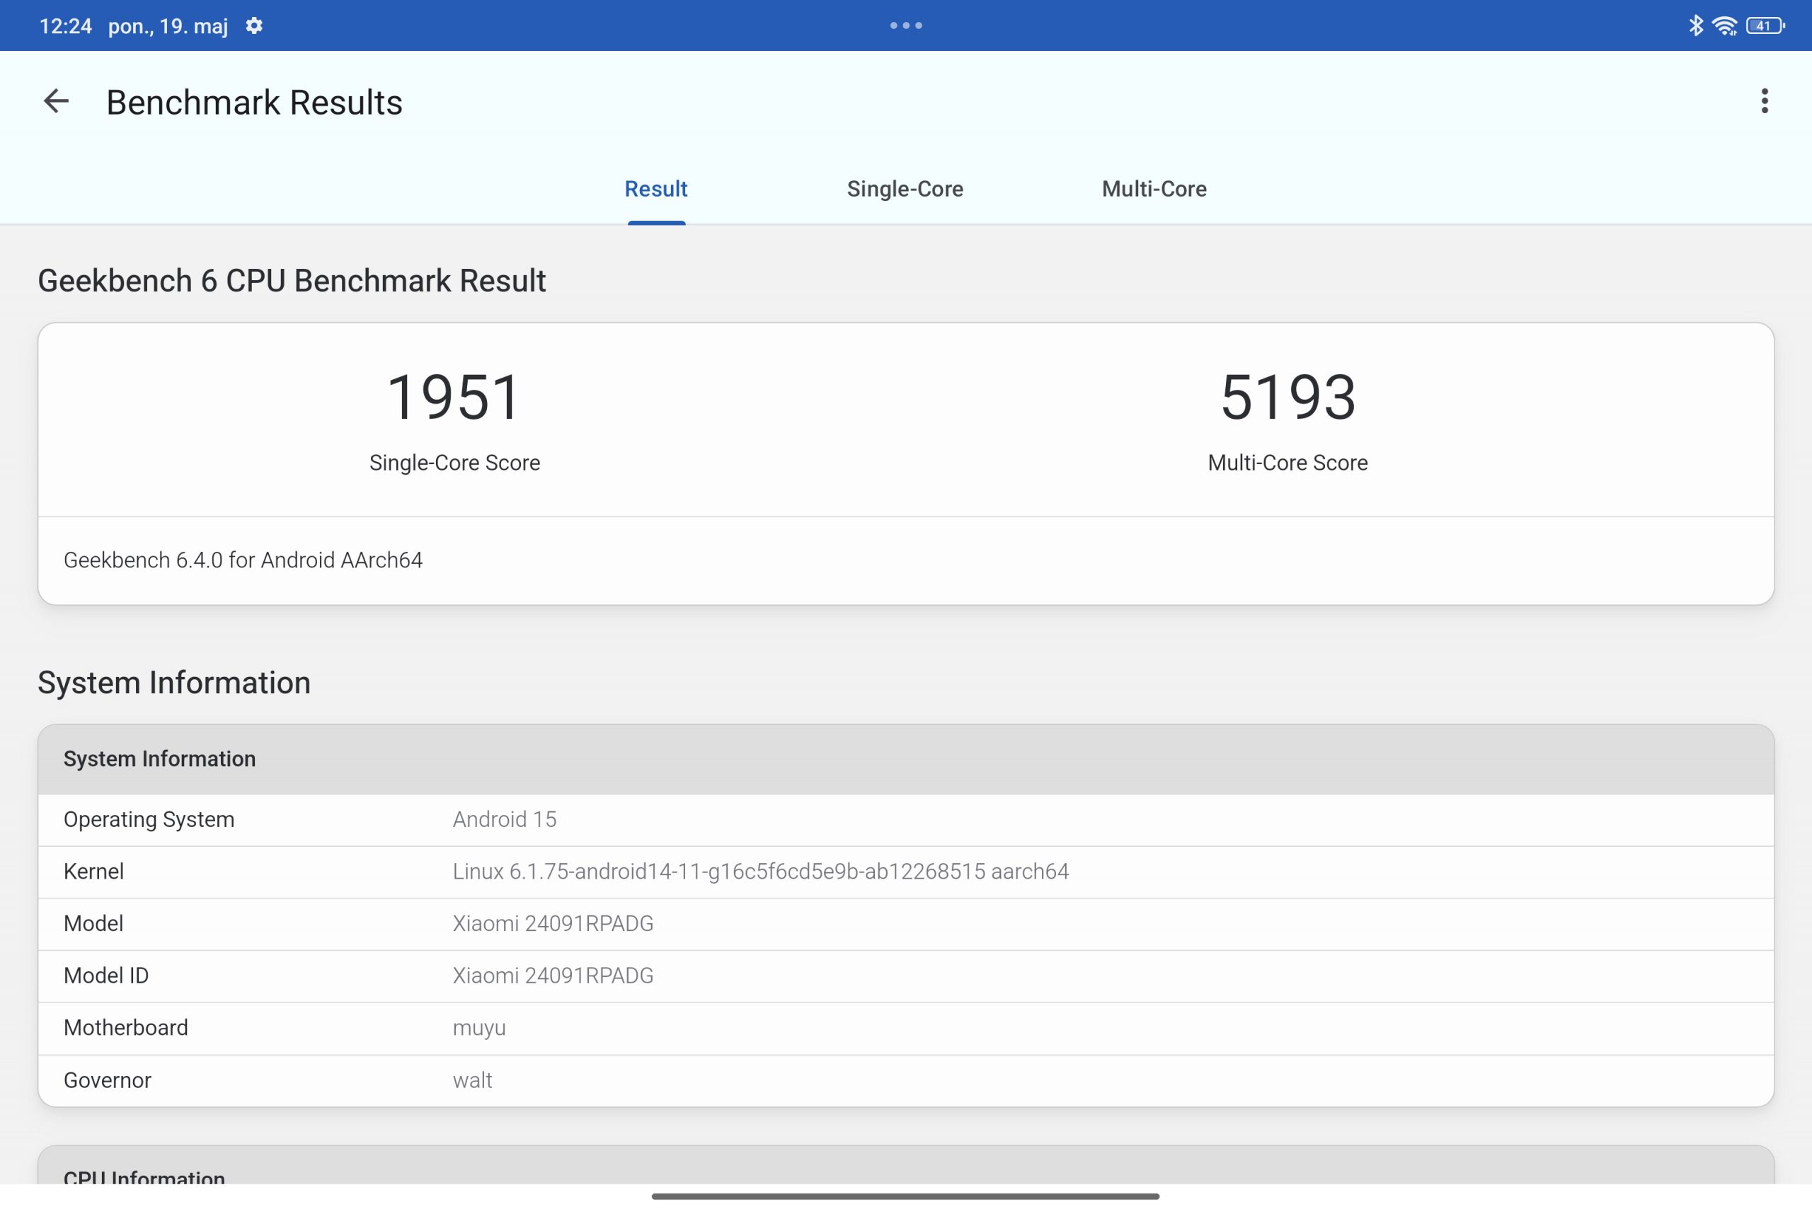This screenshot has width=1812, height=1209.
Task: Tap the Governor row label
Action: tap(107, 1080)
